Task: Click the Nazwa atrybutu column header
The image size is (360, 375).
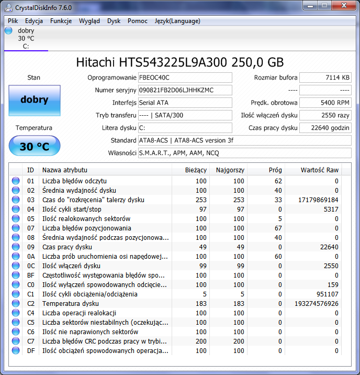Action: click(x=105, y=170)
